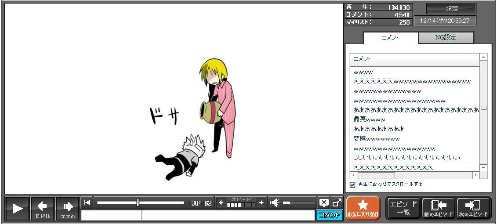Mute audio with the speaker icon
The height and width of the screenshot is (224, 497).
275,202
